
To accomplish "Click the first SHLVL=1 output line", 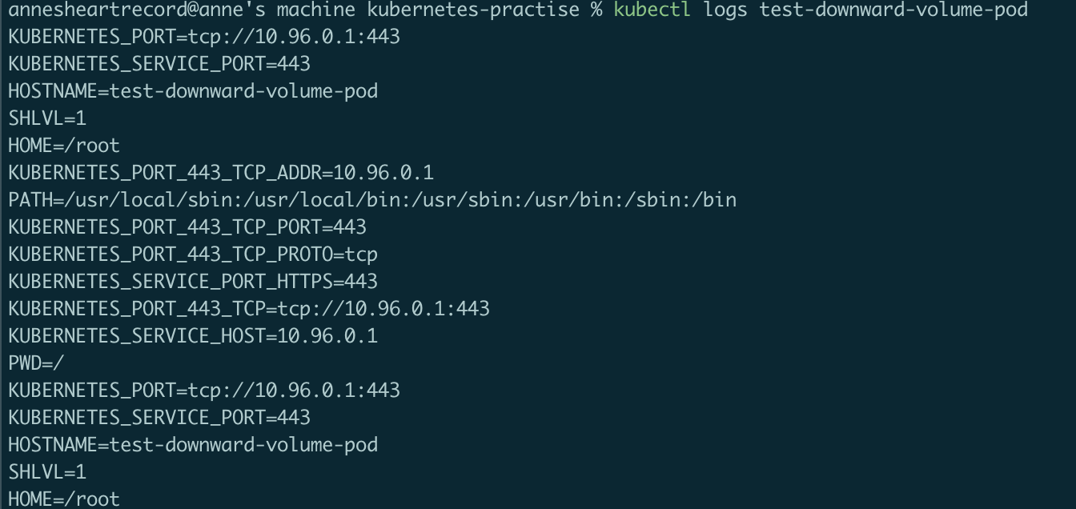I will click(47, 118).
